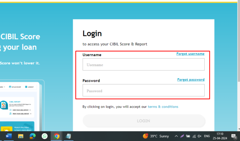Open the weather widget showing 39°C Sunny
Image resolution: width=240 pixels, height=141 pixels.
click(x=156, y=136)
